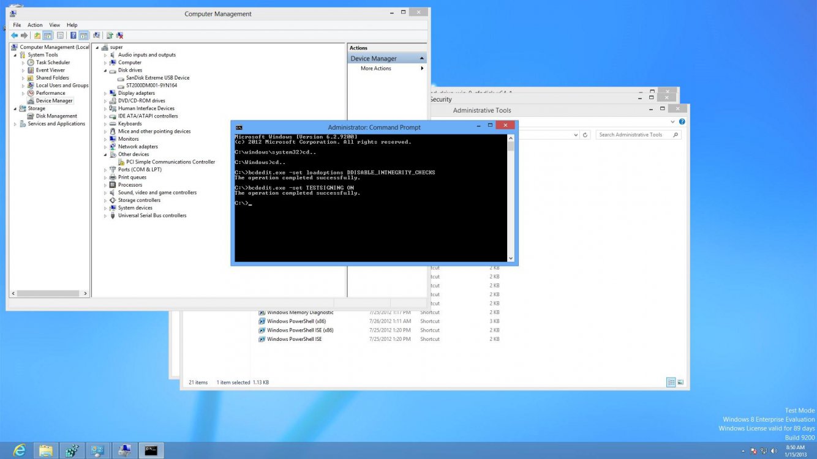
Task: Click the Scan for hardware changes toolbar icon
Action: 97,35
